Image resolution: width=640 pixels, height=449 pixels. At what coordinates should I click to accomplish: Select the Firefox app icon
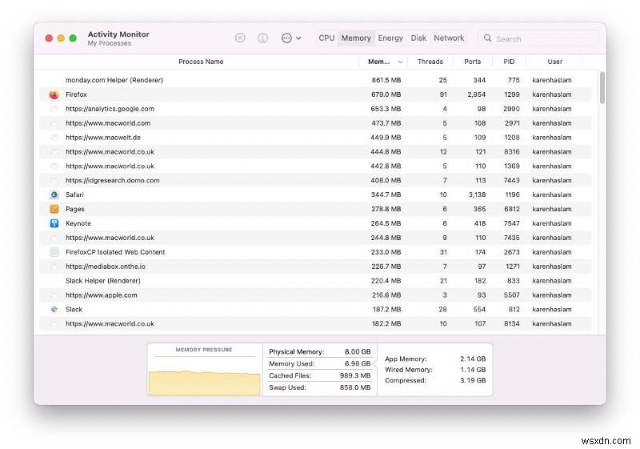(x=54, y=94)
